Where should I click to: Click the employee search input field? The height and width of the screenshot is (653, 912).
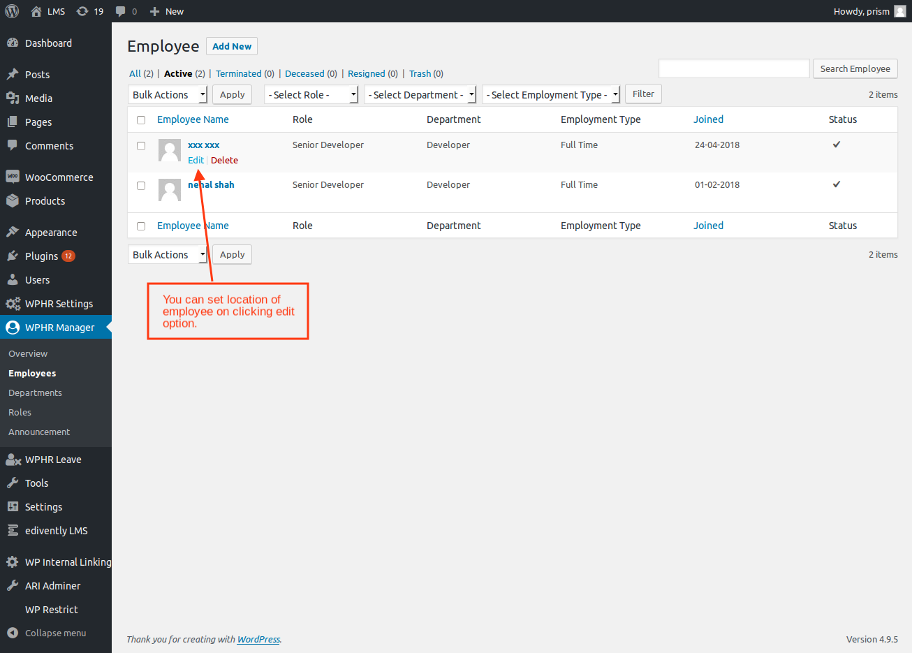tap(734, 68)
